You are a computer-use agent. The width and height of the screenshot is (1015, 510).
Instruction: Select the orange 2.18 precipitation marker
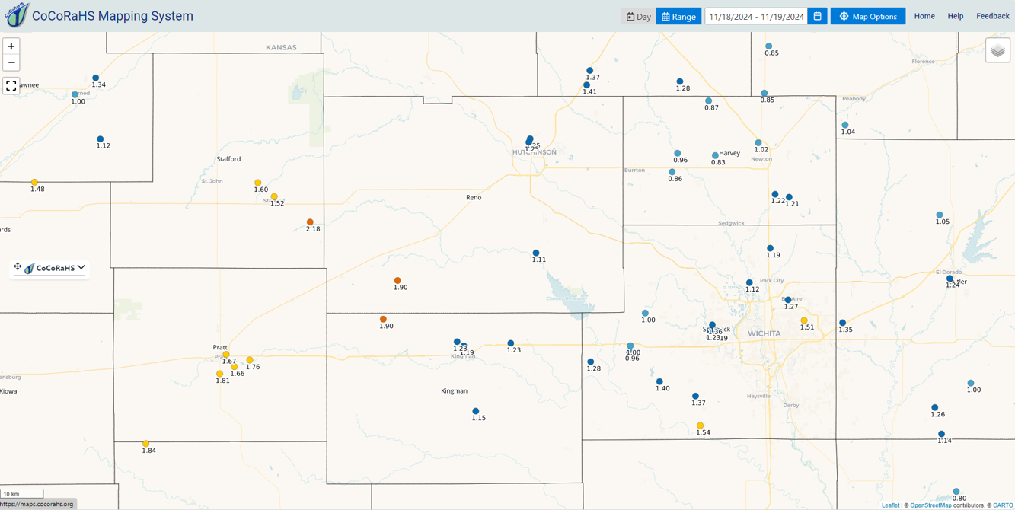pyautogui.click(x=309, y=221)
